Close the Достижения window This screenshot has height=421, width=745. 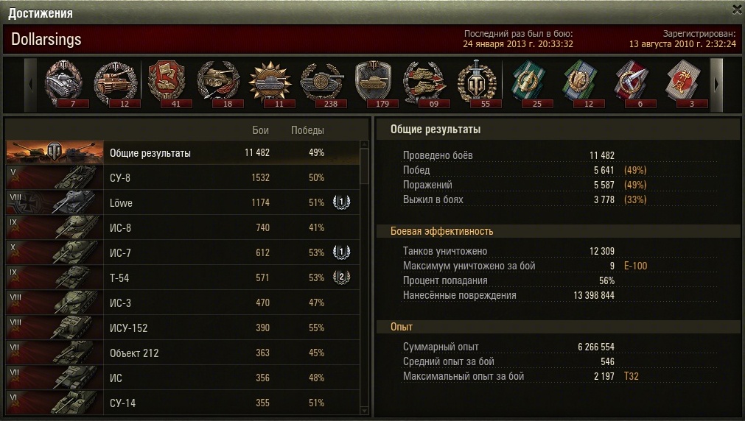click(737, 9)
